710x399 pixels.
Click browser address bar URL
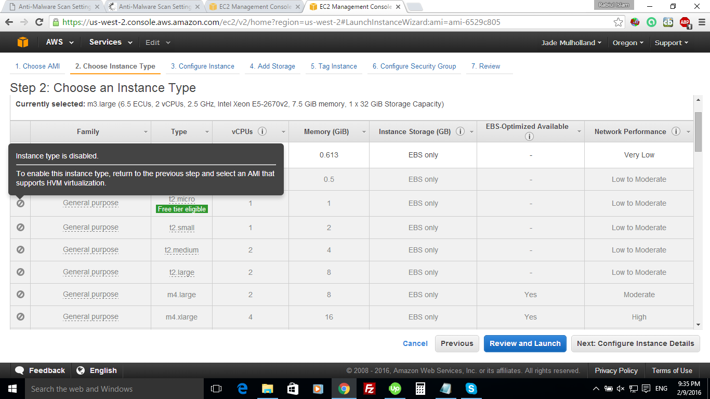point(281,22)
